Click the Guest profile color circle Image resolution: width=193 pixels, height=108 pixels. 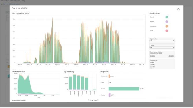(167, 31)
